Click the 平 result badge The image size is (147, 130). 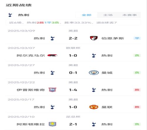pos(137,38)
